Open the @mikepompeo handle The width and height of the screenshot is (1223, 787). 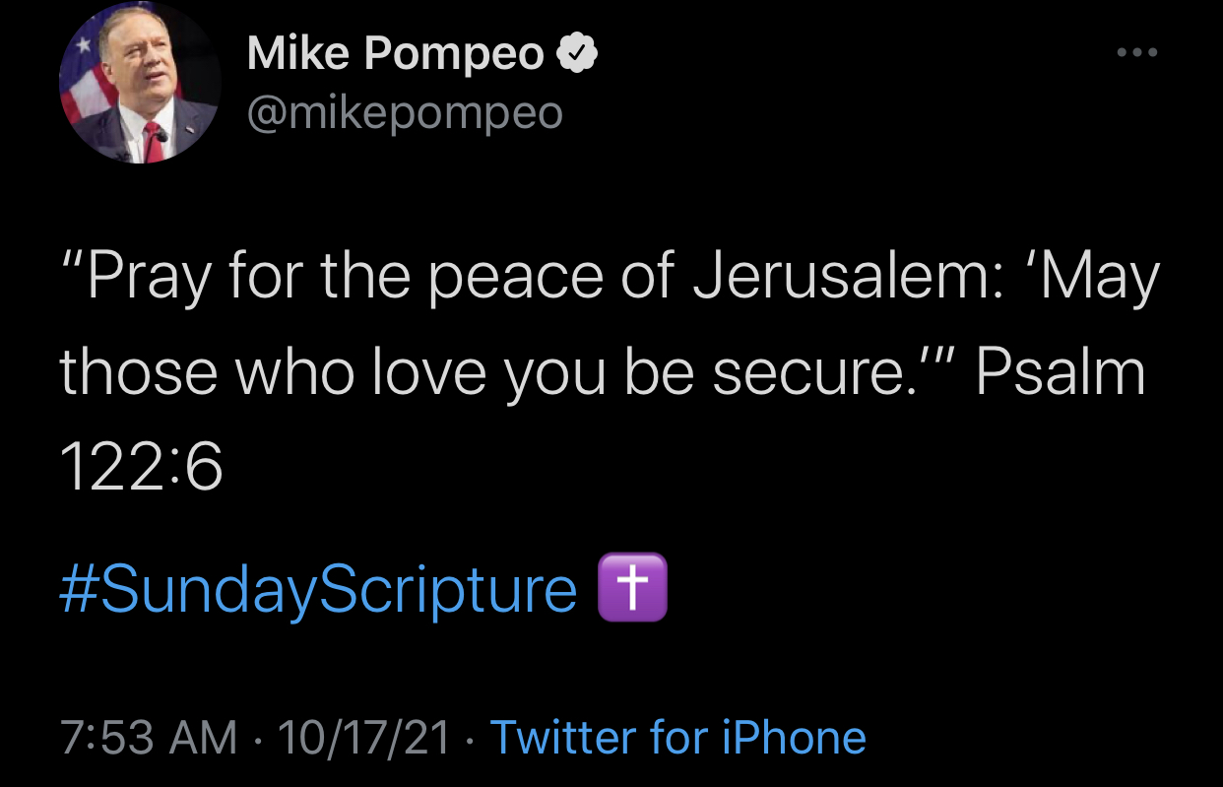[x=405, y=113]
